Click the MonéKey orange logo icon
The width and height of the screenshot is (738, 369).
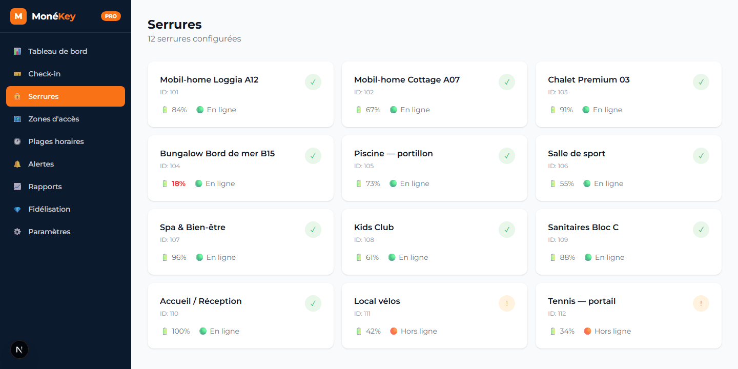pos(18,16)
